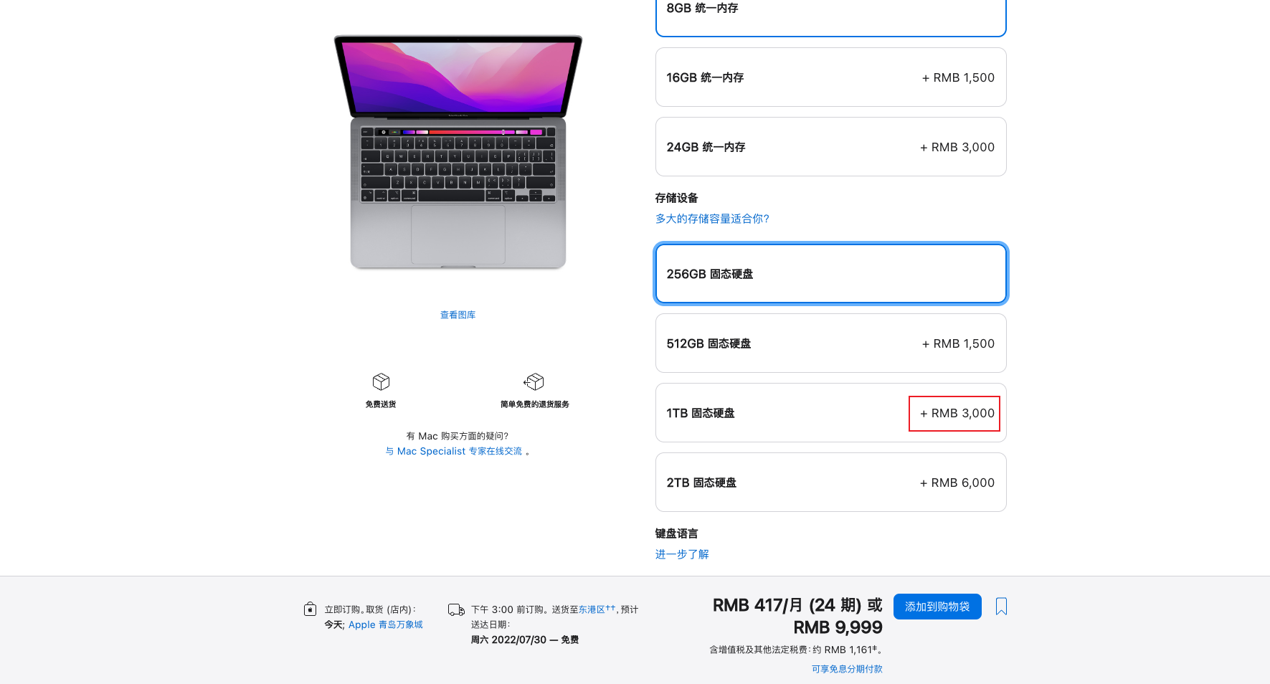Select 16GB unified memory option
Screen dimensions: 1270x684
(830, 77)
